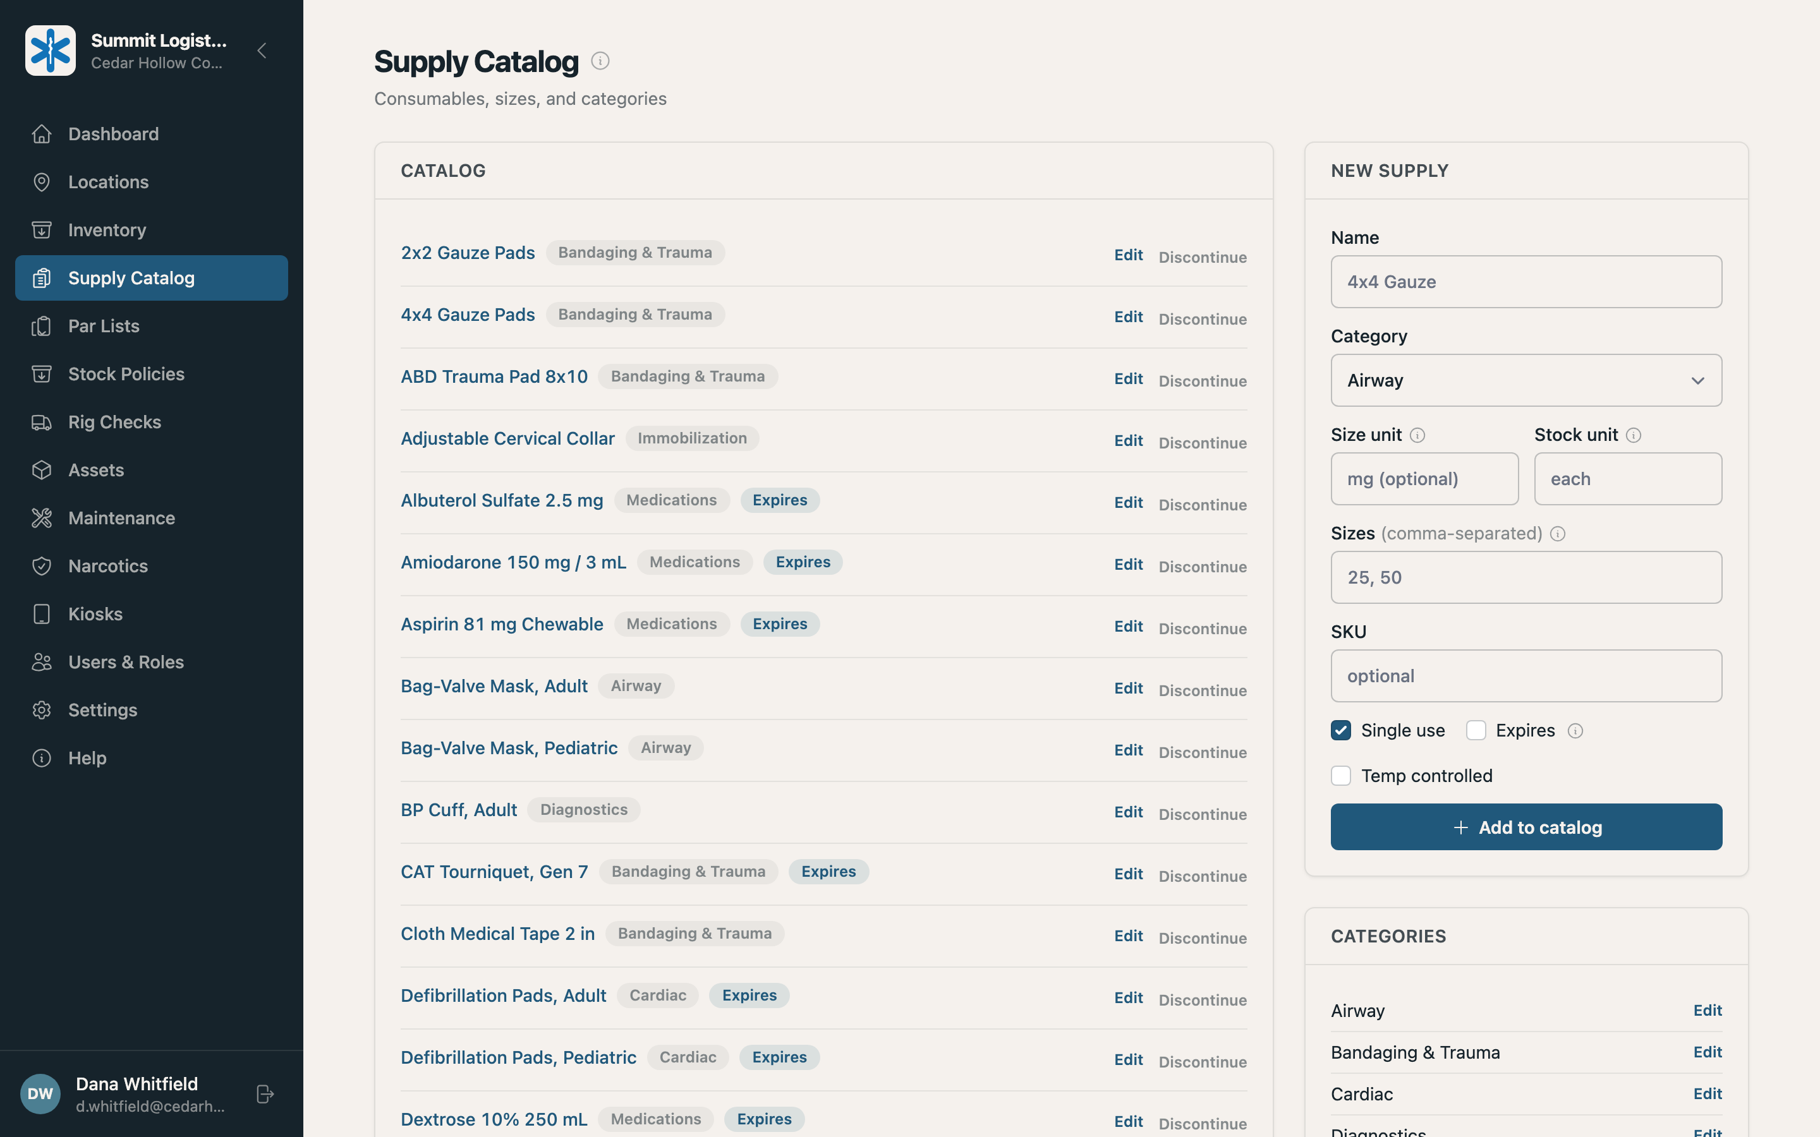Click the Par Lists icon
This screenshot has height=1137, width=1820.
41,327
